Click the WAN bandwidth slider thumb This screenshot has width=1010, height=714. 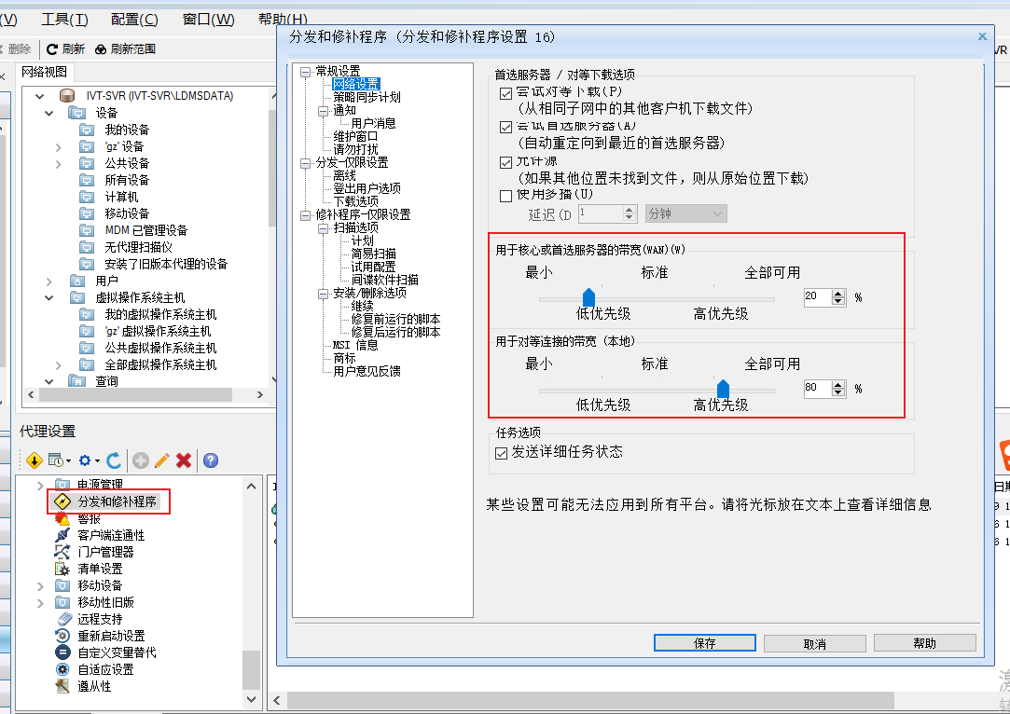pyautogui.click(x=588, y=297)
